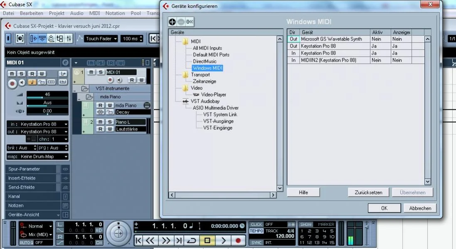Click the Zurücksetzen button

(x=368, y=192)
